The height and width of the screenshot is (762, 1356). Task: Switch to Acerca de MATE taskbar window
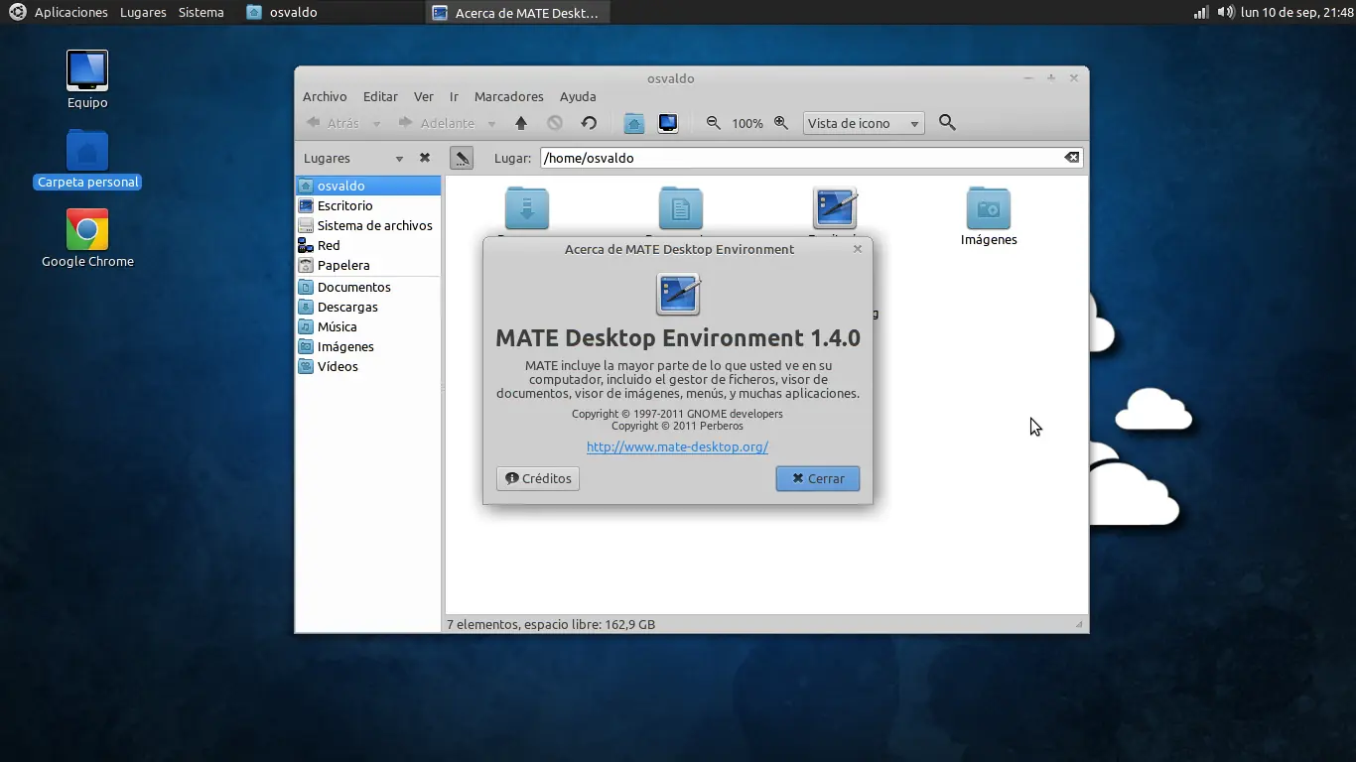517,13
